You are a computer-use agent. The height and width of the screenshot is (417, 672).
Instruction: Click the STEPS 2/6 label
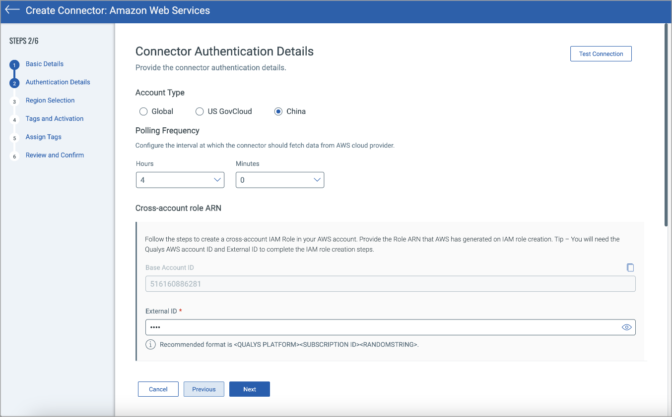24,41
